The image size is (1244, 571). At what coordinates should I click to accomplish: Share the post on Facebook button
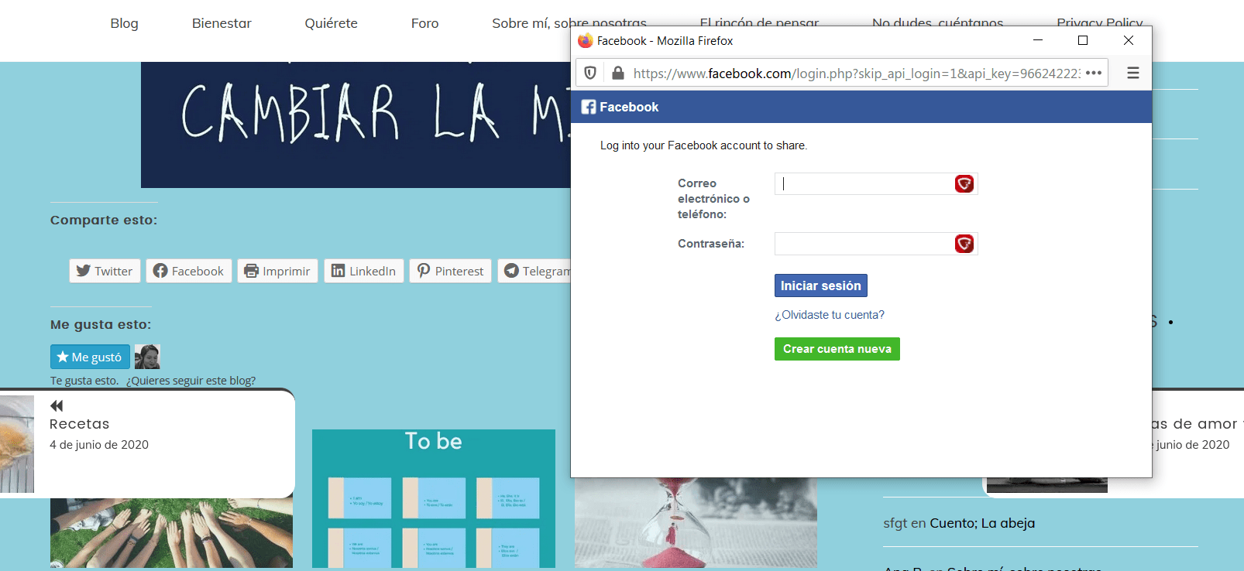(x=188, y=271)
